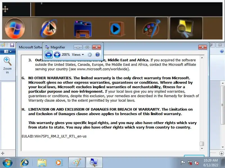Click the Paint vertical scrollbar thumb
This screenshot has width=225, height=168.
click(222, 105)
